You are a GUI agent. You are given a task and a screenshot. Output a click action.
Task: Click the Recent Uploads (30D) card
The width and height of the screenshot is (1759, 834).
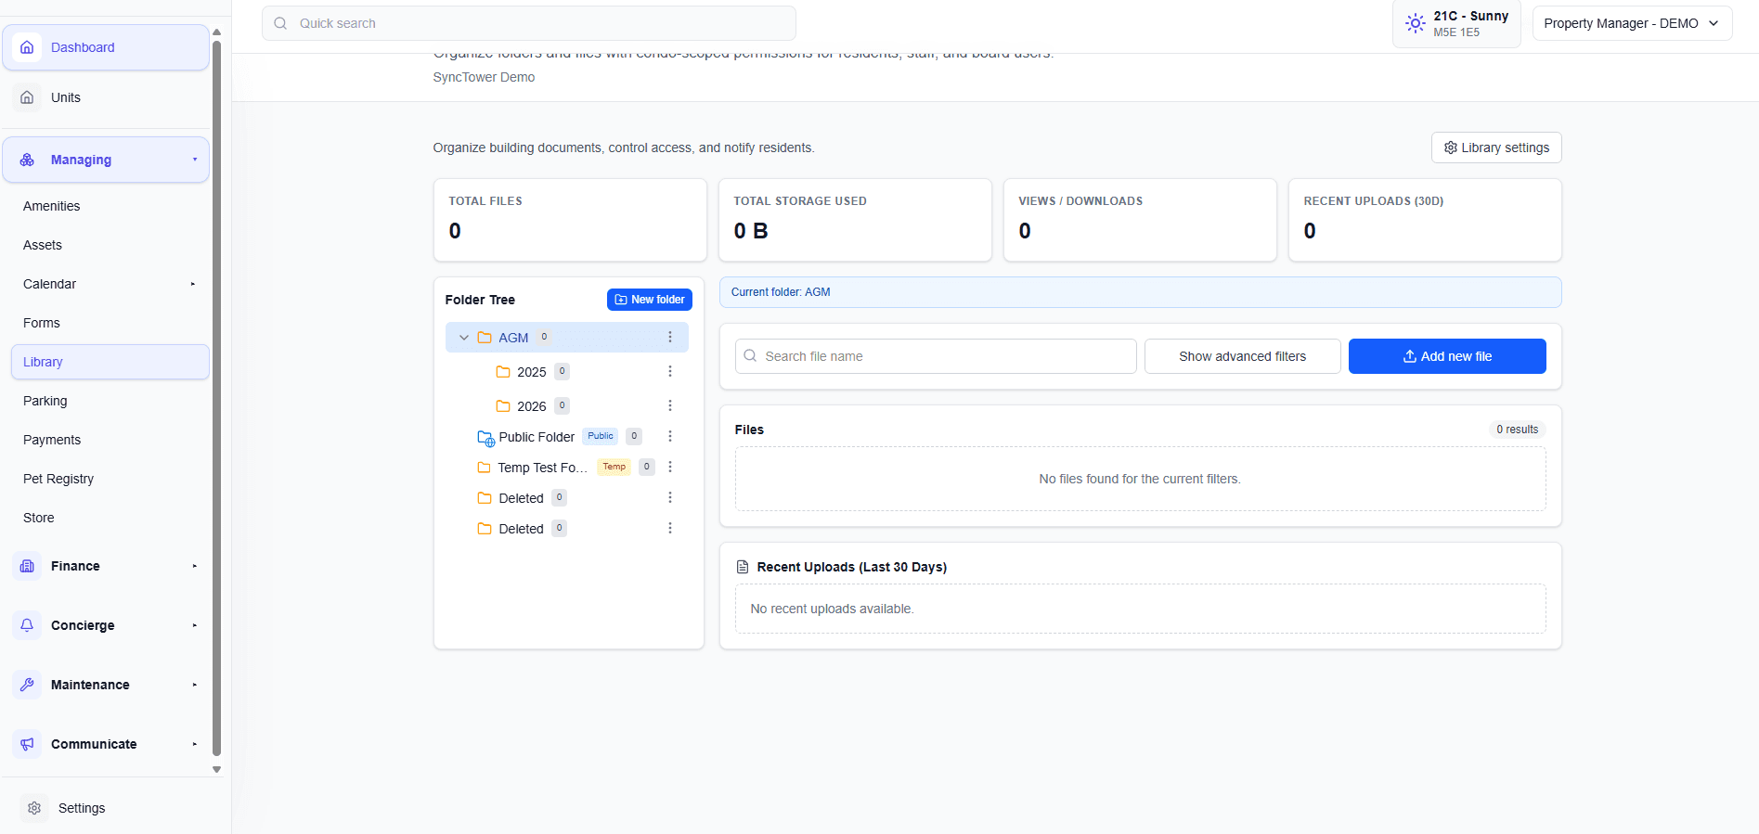pyautogui.click(x=1425, y=220)
